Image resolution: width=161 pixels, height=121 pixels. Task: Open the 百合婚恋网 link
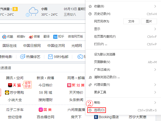(x=46, y=117)
